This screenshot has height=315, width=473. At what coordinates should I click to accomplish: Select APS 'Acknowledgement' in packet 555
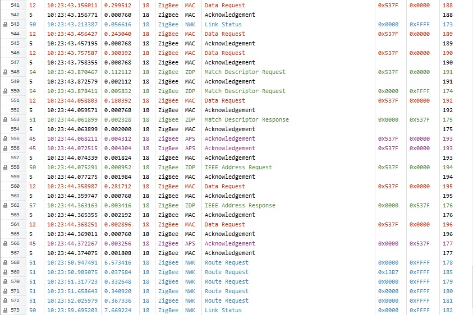point(230,138)
